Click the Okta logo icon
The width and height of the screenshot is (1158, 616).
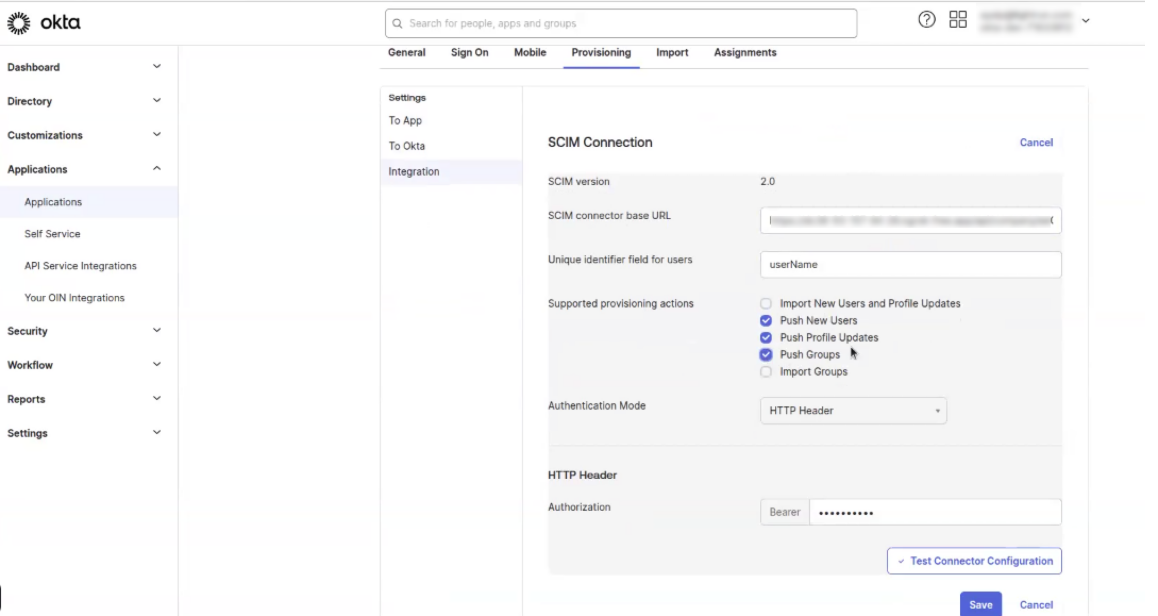pos(19,23)
